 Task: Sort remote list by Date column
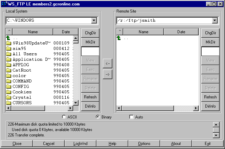pyautogui.click(x=181, y=32)
